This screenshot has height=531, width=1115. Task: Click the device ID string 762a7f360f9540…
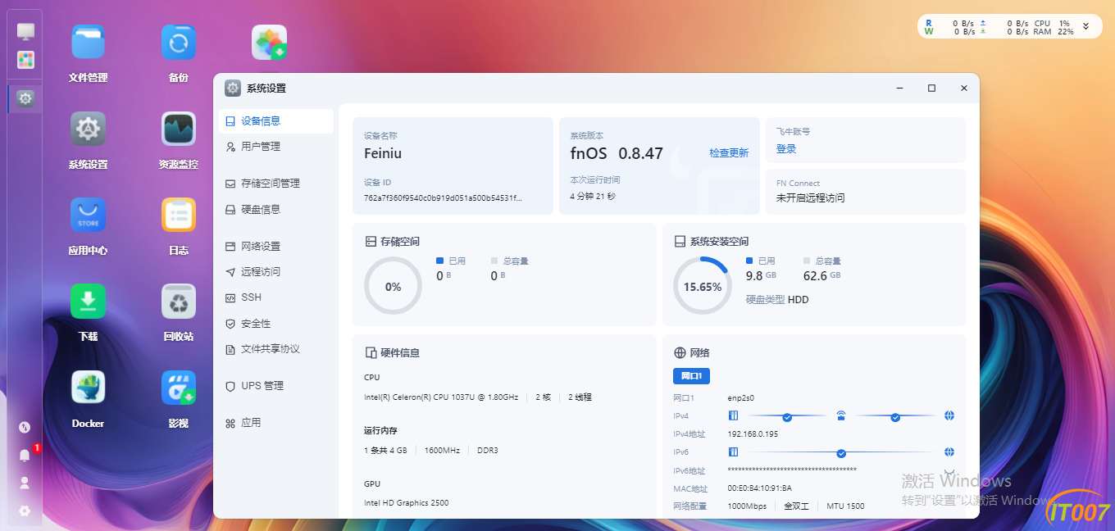tap(443, 197)
